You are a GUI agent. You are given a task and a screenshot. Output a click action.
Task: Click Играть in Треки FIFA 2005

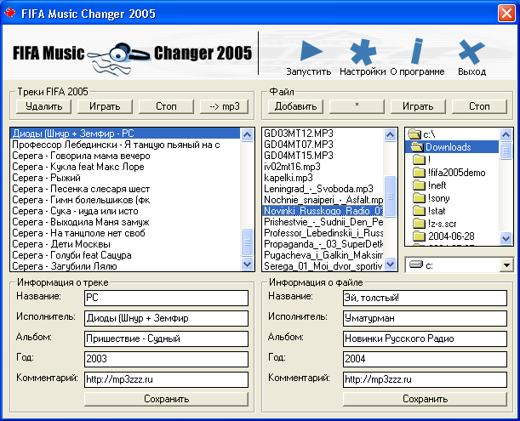[x=105, y=106]
